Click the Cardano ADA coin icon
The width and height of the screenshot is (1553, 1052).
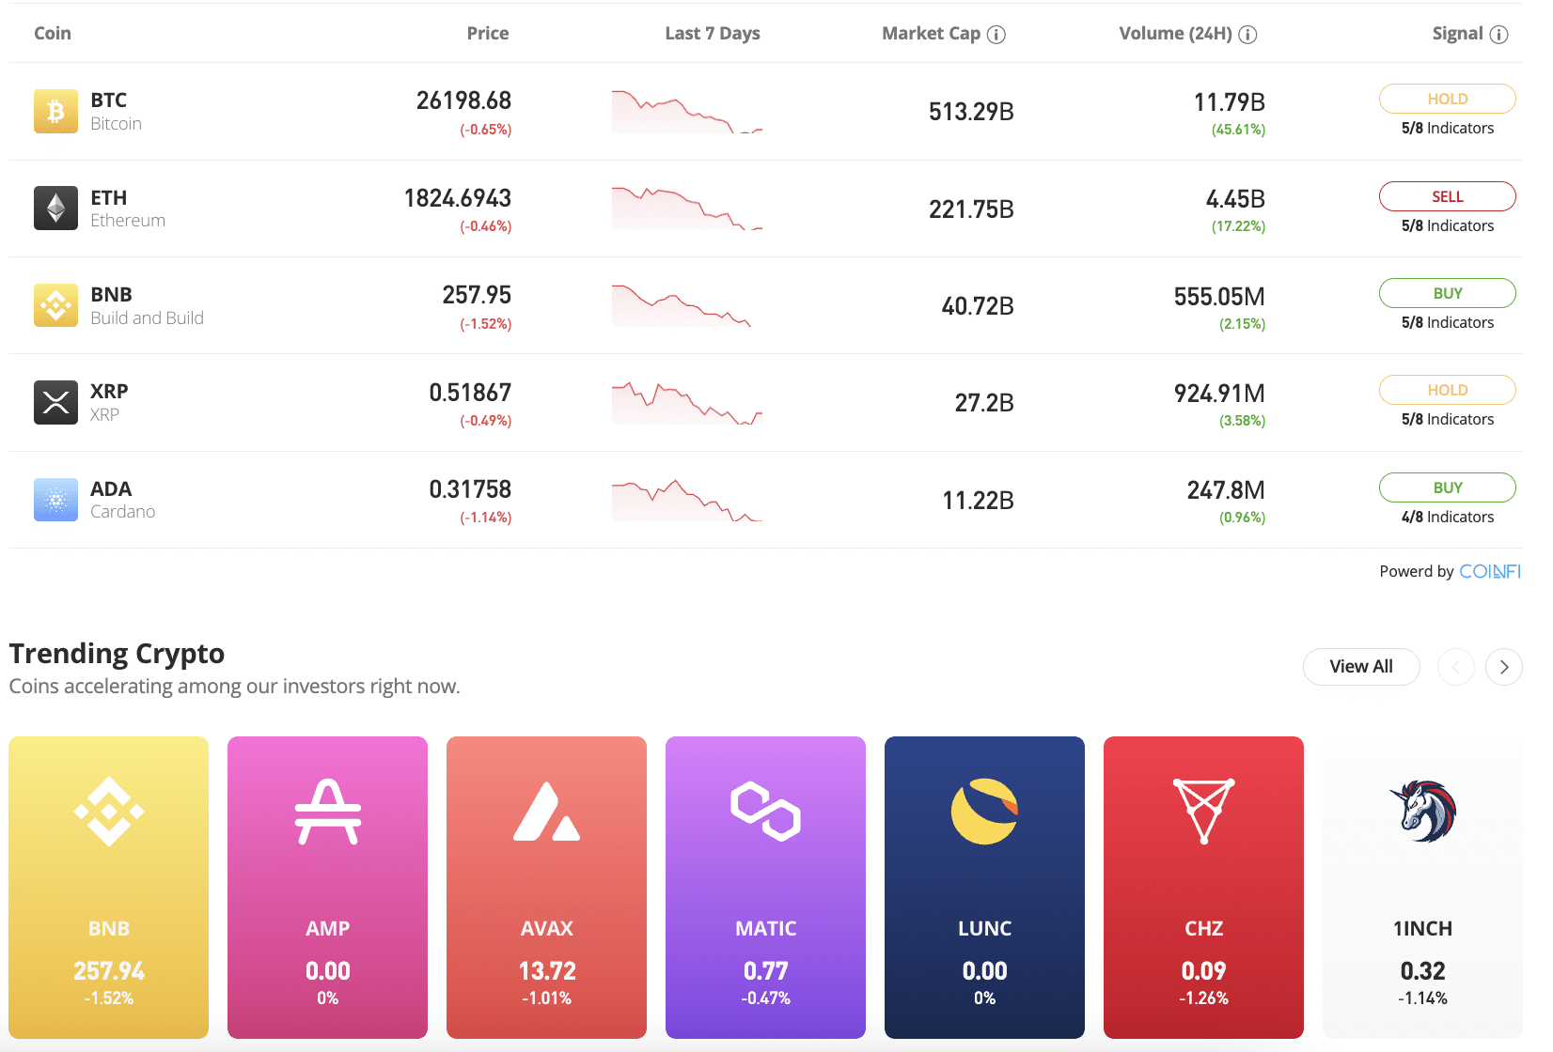(x=55, y=500)
